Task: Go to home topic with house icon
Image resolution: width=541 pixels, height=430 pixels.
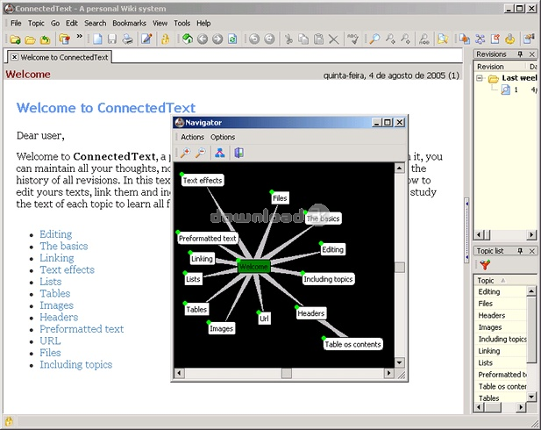Action: click(x=188, y=39)
